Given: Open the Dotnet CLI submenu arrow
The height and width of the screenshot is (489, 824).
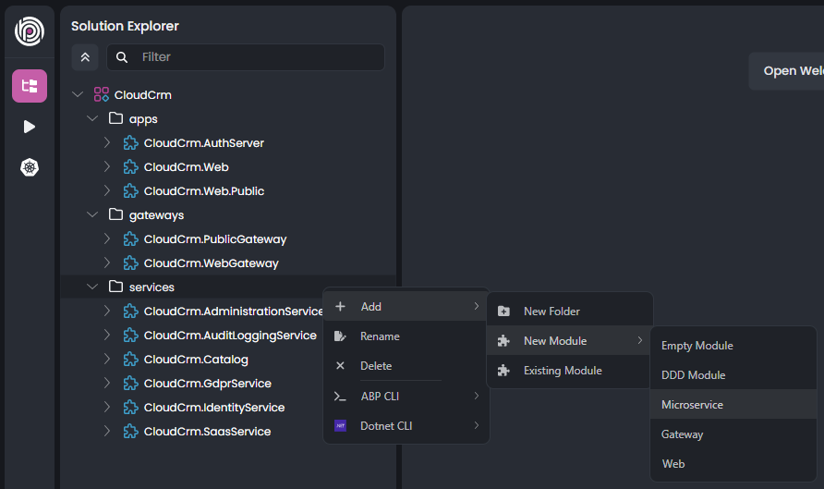Looking at the screenshot, I should [x=476, y=425].
